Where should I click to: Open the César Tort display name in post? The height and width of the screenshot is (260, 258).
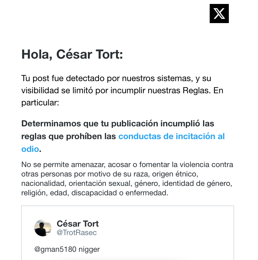pos(78,224)
